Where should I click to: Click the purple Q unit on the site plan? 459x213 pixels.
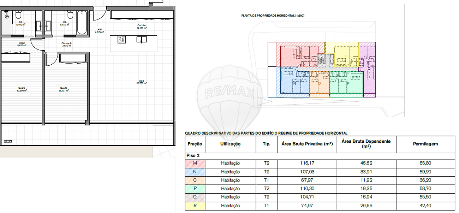coord(367,69)
